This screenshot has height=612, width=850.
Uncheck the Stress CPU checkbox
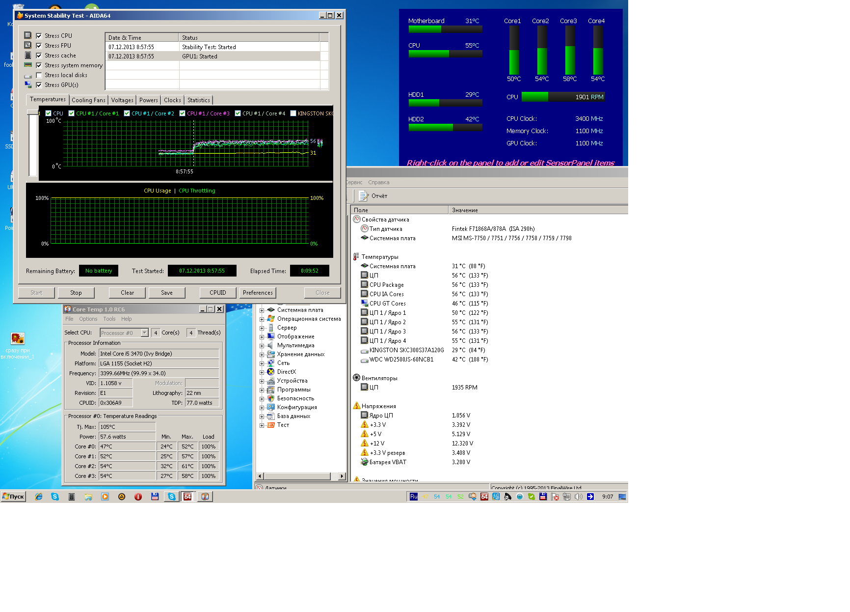39,36
